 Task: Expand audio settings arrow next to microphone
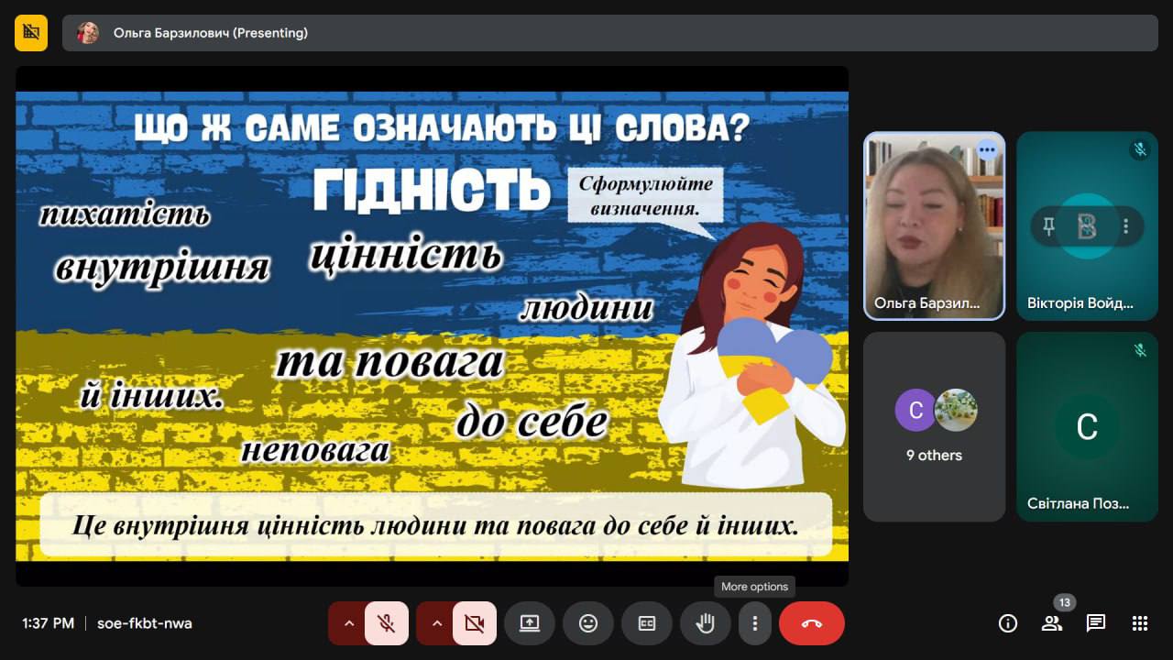coord(348,623)
